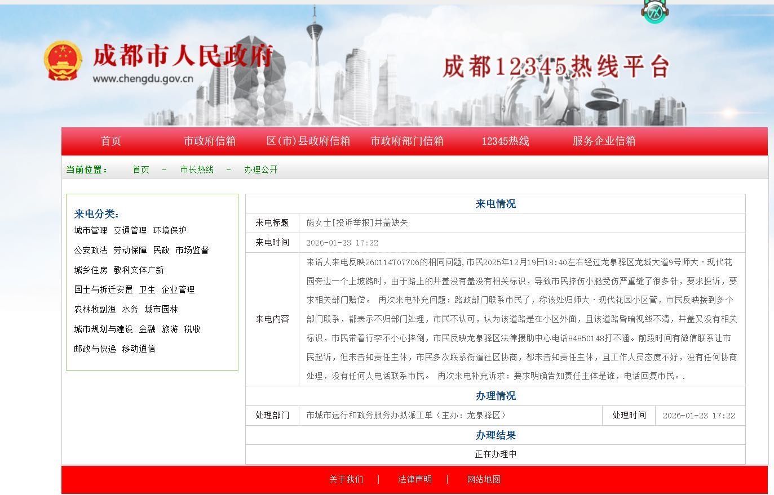The height and width of the screenshot is (495, 774).
Task: Open 服务企业信箱 in navigation bar
Action: (x=603, y=141)
